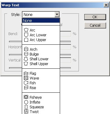110x114 pixels.
Task: Click the Cancel button
Action: coord(95,25)
